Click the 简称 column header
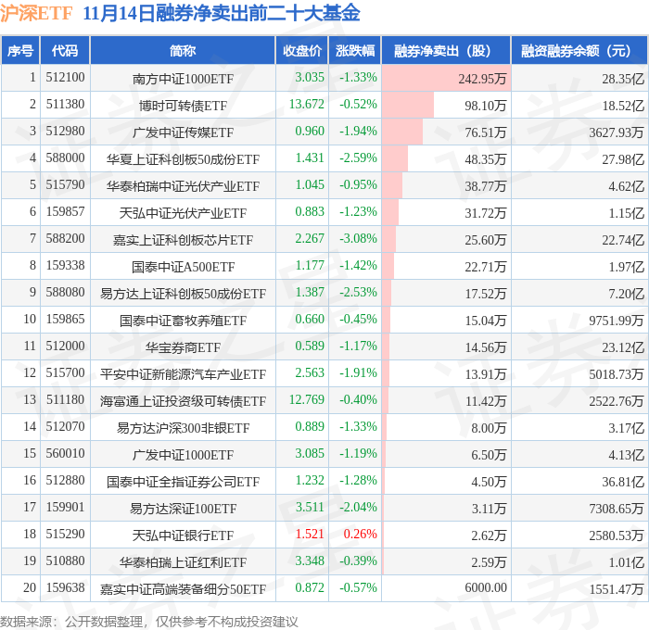Image resolution: width=649 pixels, height=630 pixels. 183,50
